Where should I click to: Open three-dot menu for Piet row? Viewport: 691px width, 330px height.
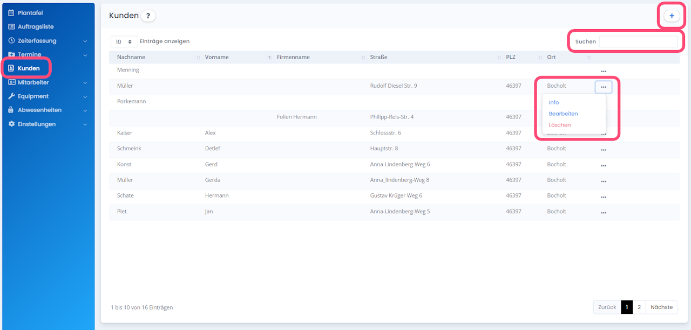(604, 213)
